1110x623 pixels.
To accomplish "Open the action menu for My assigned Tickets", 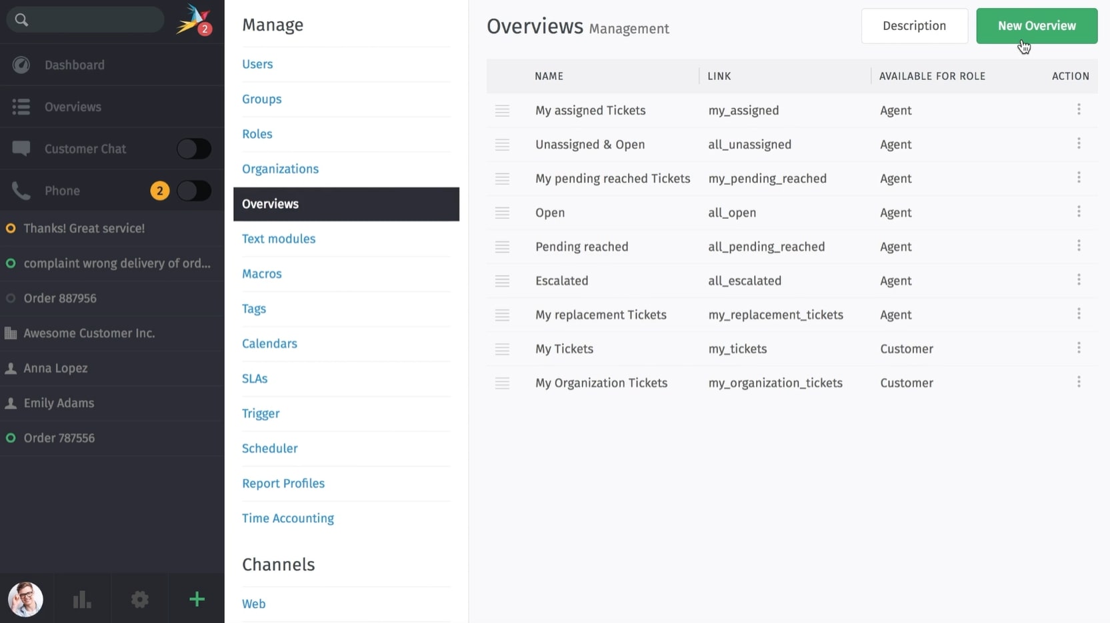I will click(1078, 110).
